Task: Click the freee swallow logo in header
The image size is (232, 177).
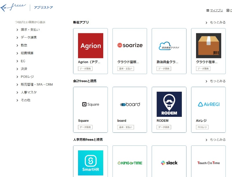Action: tap(13, 7)
